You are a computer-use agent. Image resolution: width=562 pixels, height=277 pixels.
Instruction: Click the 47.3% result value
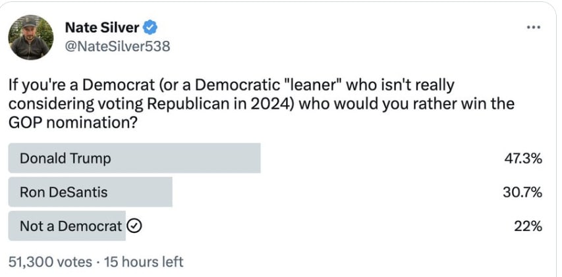point(522,159)
